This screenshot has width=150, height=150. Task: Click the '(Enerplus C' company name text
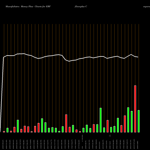point(81,7)
